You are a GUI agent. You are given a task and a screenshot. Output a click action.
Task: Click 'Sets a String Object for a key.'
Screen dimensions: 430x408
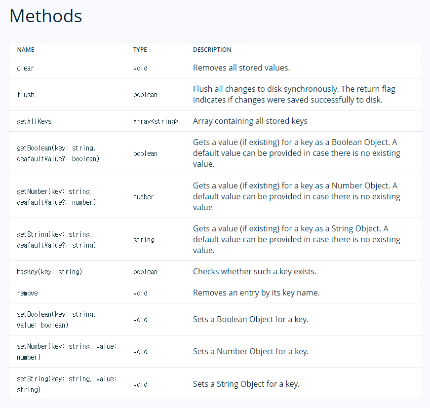point(246,384)
